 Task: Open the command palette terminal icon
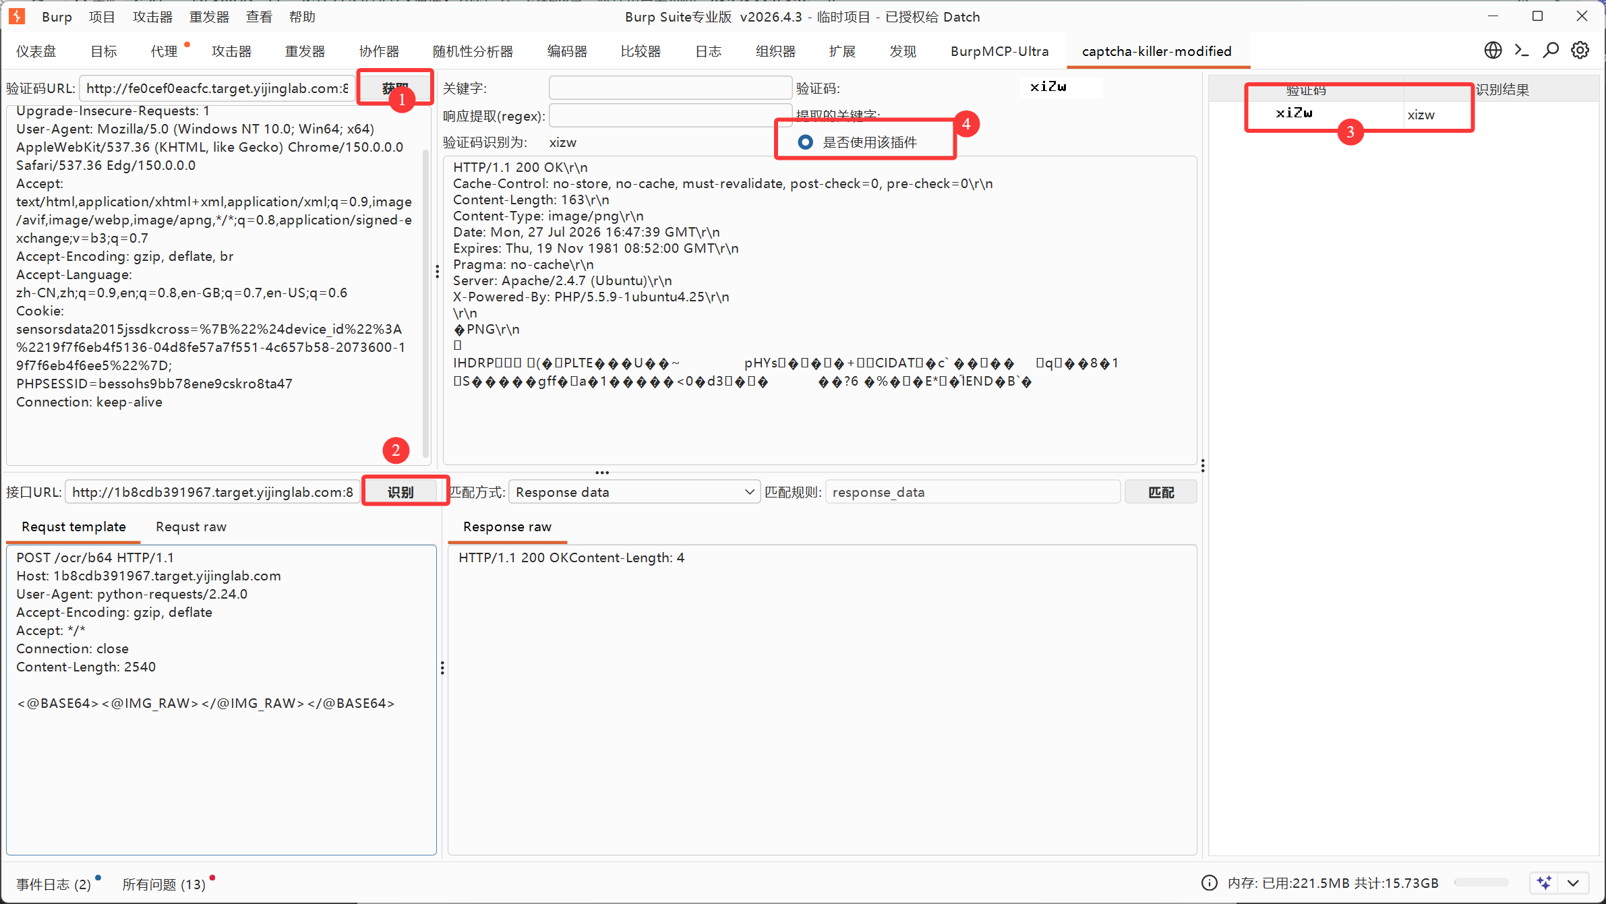(1522, 51)
